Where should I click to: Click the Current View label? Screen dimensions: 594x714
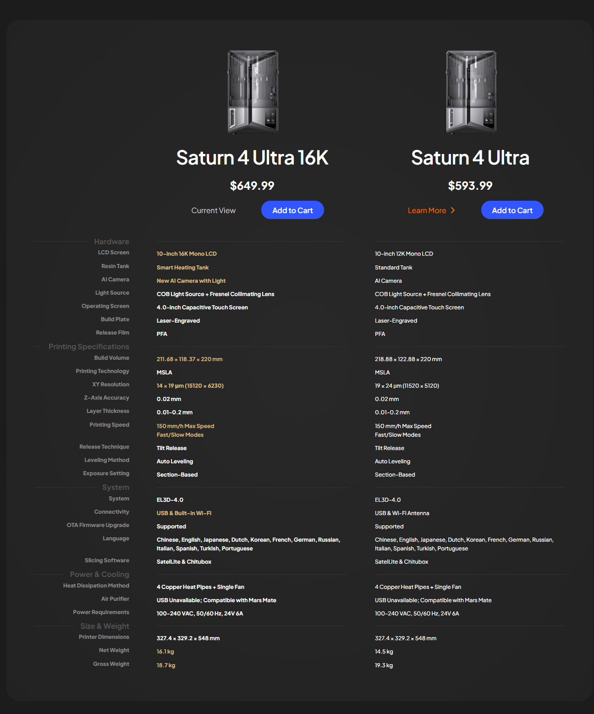pyautogui.click(x=213, y=210)
